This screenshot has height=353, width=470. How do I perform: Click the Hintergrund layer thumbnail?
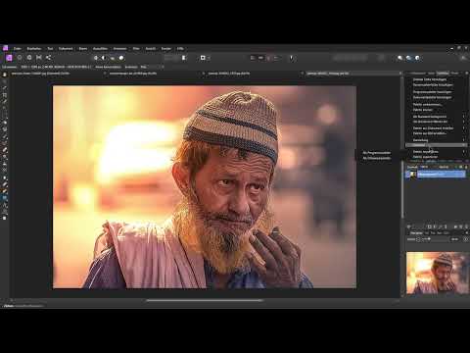pos(413,175)
